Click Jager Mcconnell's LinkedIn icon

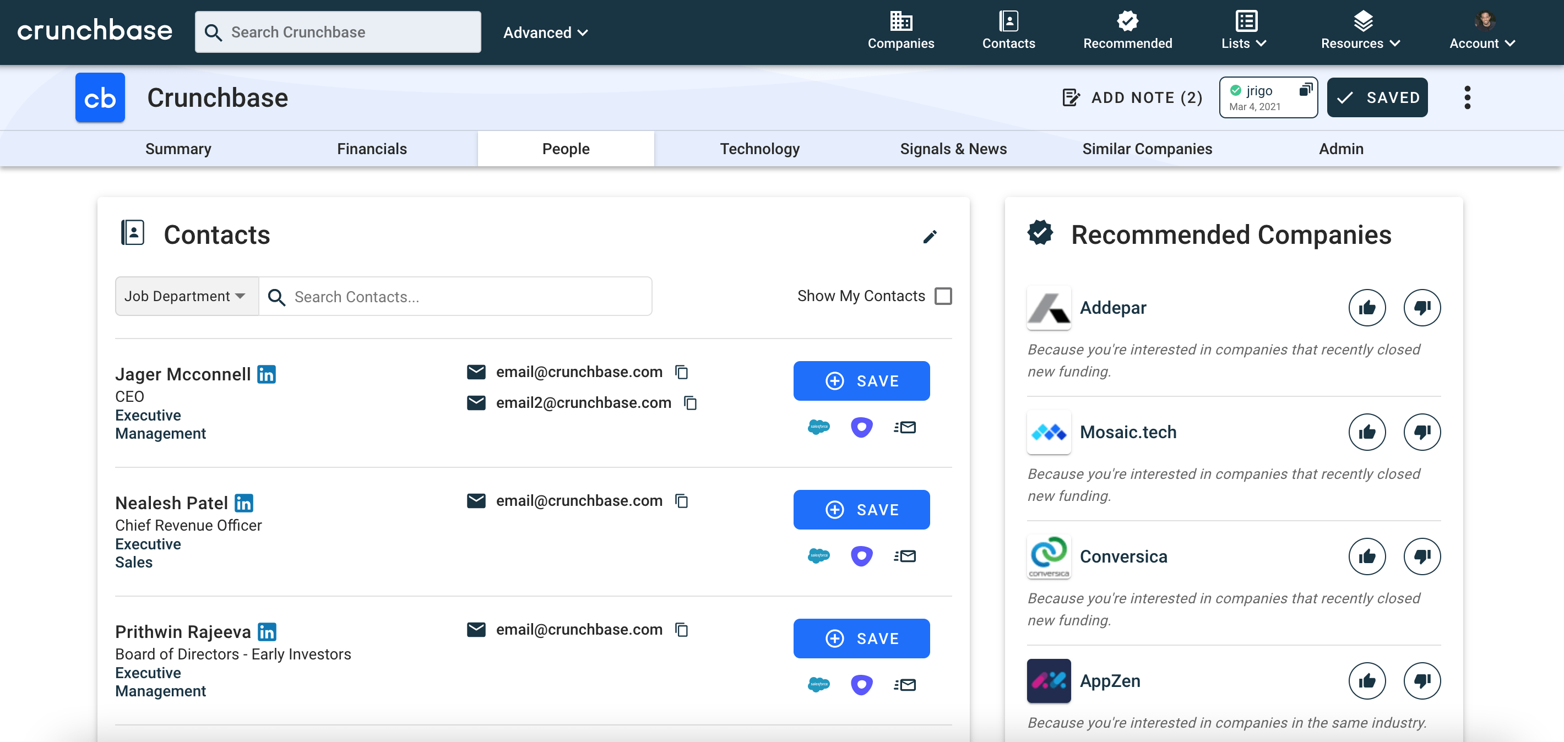[x=266, y=374]
